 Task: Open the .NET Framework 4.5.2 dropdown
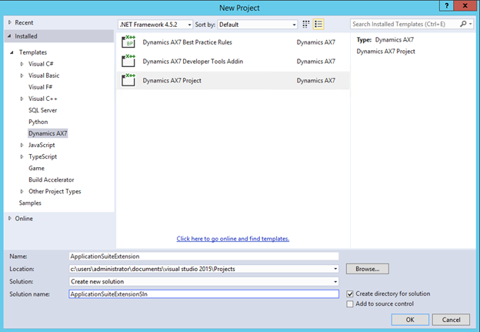tap(155, 25)
